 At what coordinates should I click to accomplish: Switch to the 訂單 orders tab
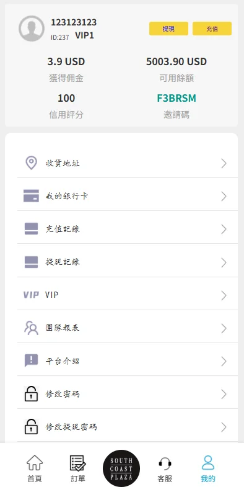(77, 469)
